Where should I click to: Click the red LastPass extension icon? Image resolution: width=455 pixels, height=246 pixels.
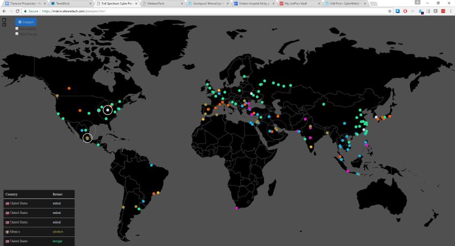[443, 11]
